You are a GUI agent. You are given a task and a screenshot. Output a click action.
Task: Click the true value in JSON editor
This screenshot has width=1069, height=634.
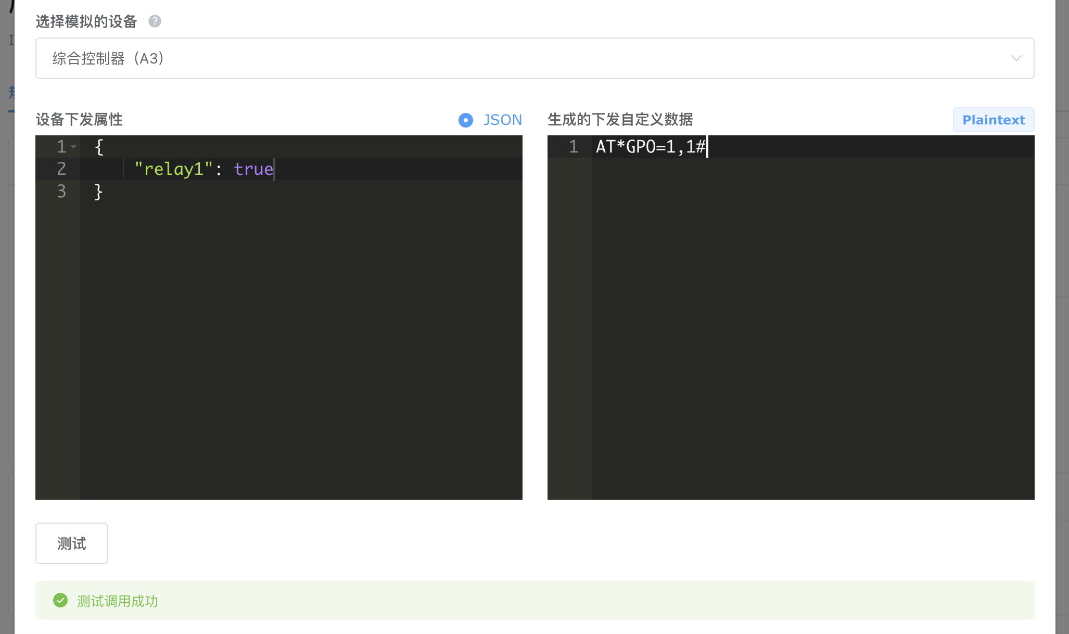pos(253,169)
